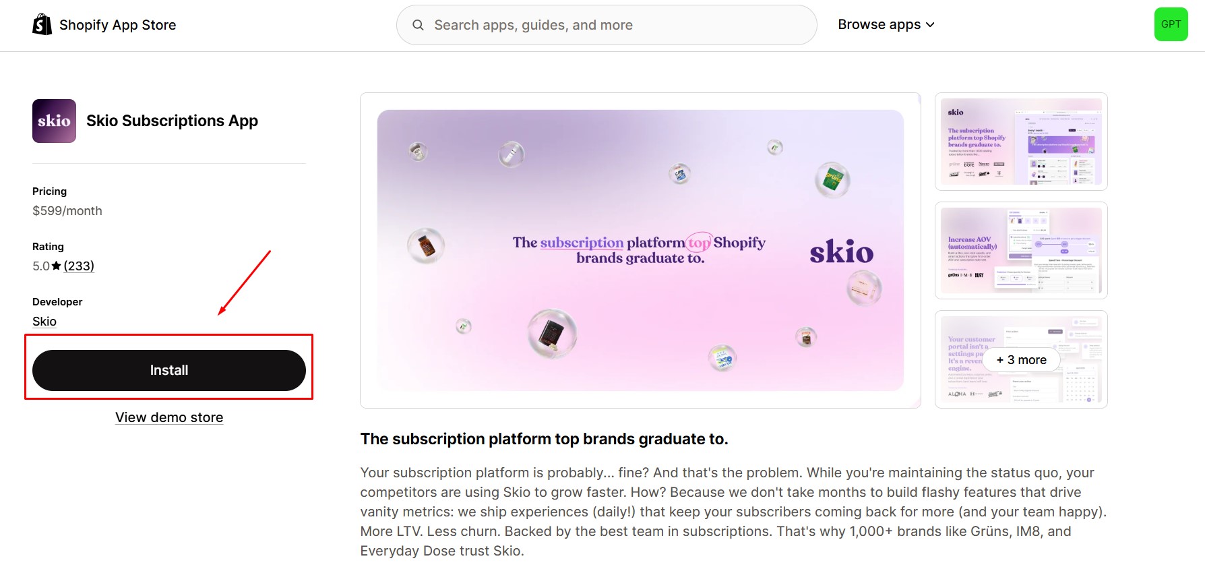Open the View demo store link
1205x569 pixels.
coord(168,417)
